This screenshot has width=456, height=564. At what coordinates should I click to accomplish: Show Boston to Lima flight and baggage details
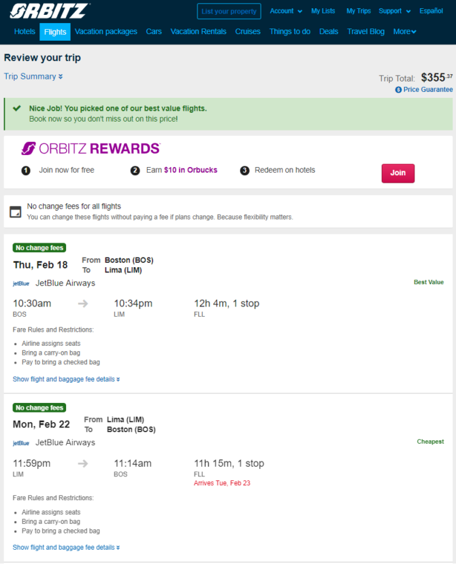click(66, 379)
